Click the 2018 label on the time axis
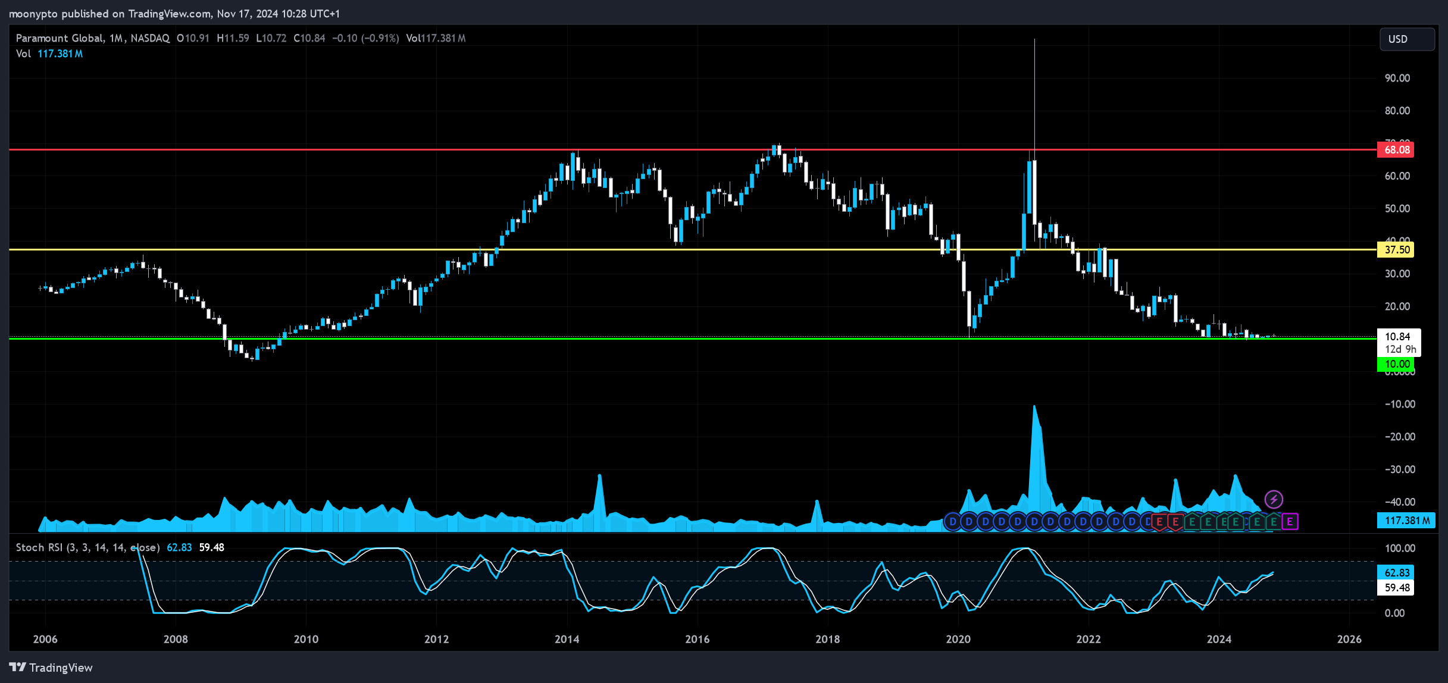 point(827,639)
